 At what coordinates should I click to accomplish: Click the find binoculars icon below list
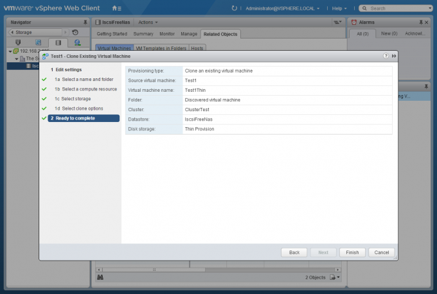(100, 277)
